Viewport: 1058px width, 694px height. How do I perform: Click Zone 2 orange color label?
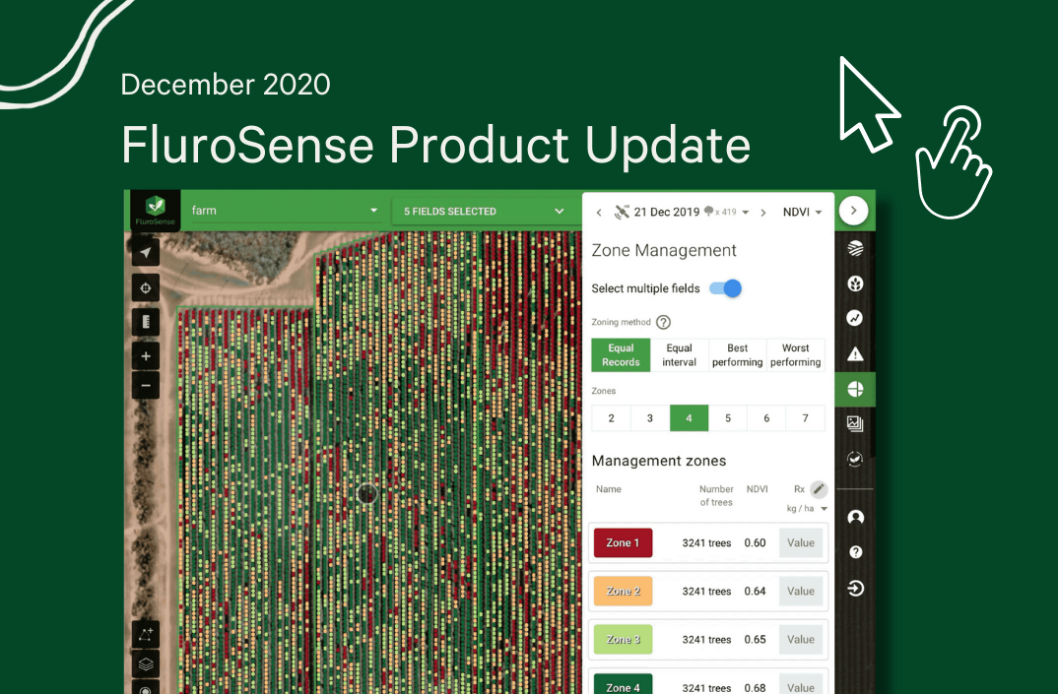[623, 592]
